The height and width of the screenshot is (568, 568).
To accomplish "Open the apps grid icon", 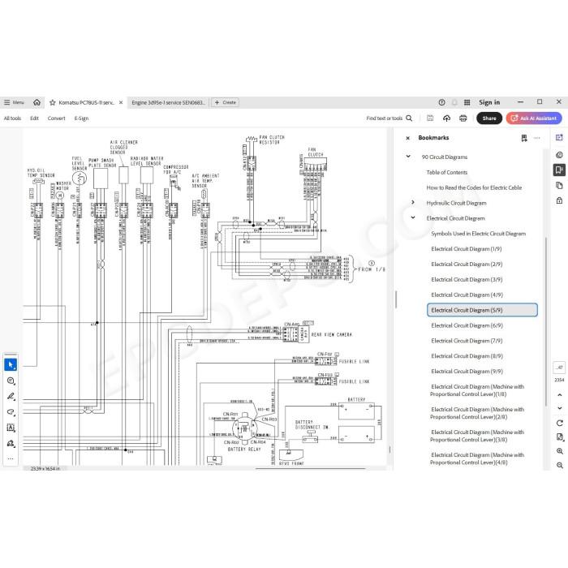I will pos(467,102).
